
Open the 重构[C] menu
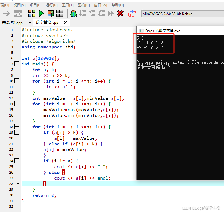coord(84,5)
